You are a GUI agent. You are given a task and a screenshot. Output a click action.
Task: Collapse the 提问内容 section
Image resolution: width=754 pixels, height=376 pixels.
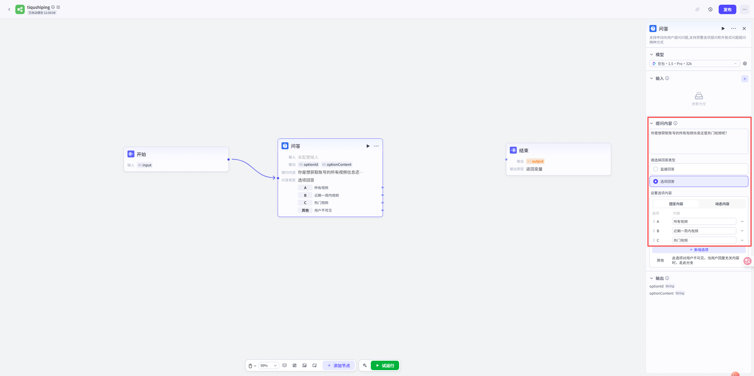[x=652, y=123]
